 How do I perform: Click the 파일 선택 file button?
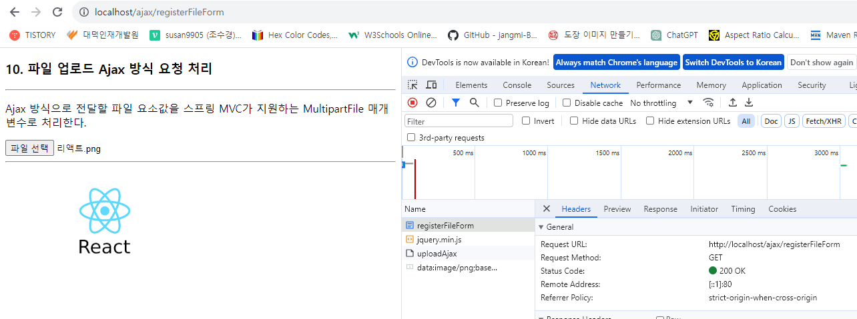point(29,149)
